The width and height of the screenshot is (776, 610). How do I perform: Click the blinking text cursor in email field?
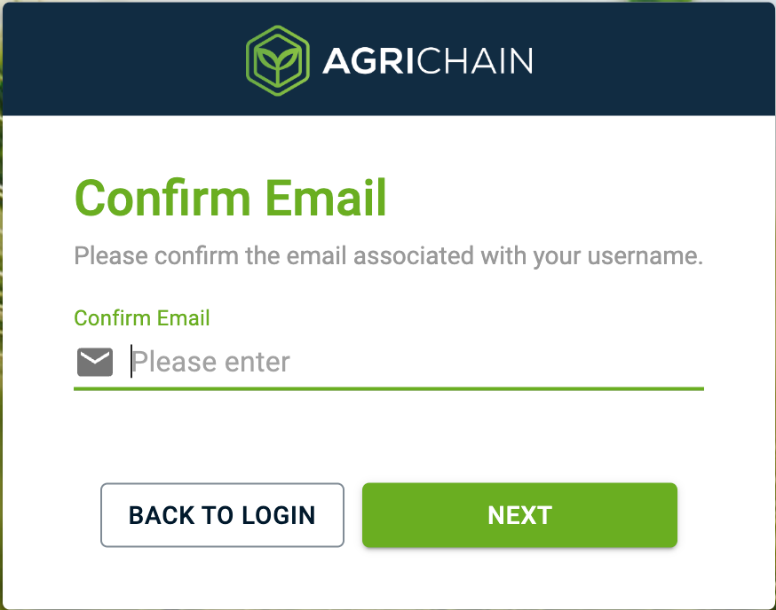(x=131, y=362)
